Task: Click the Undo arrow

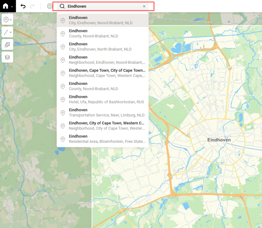Action: click(23, 6)
